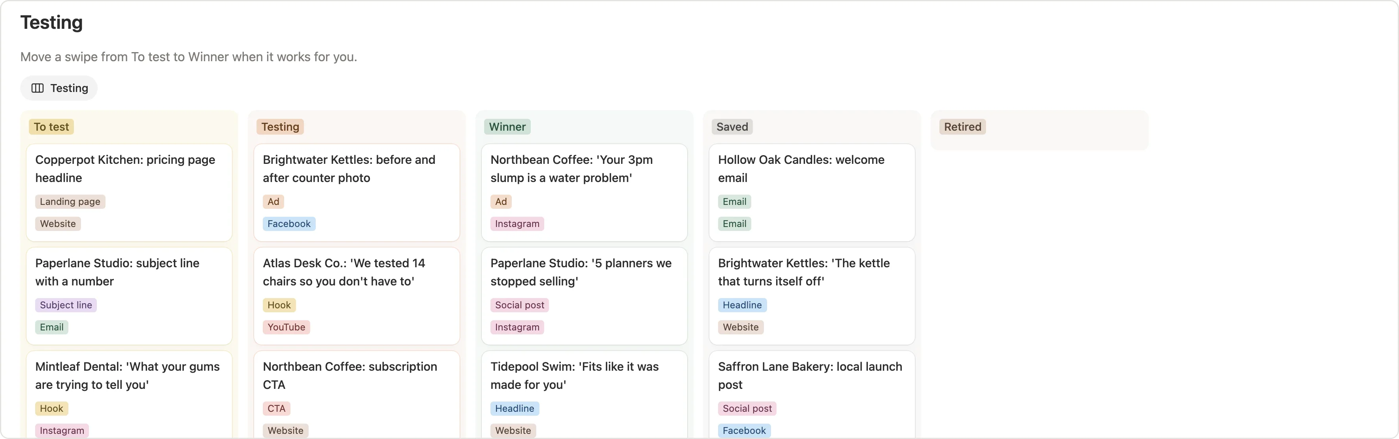Open Hollow Oak Candles welcome email card

(x=812, y=193)
